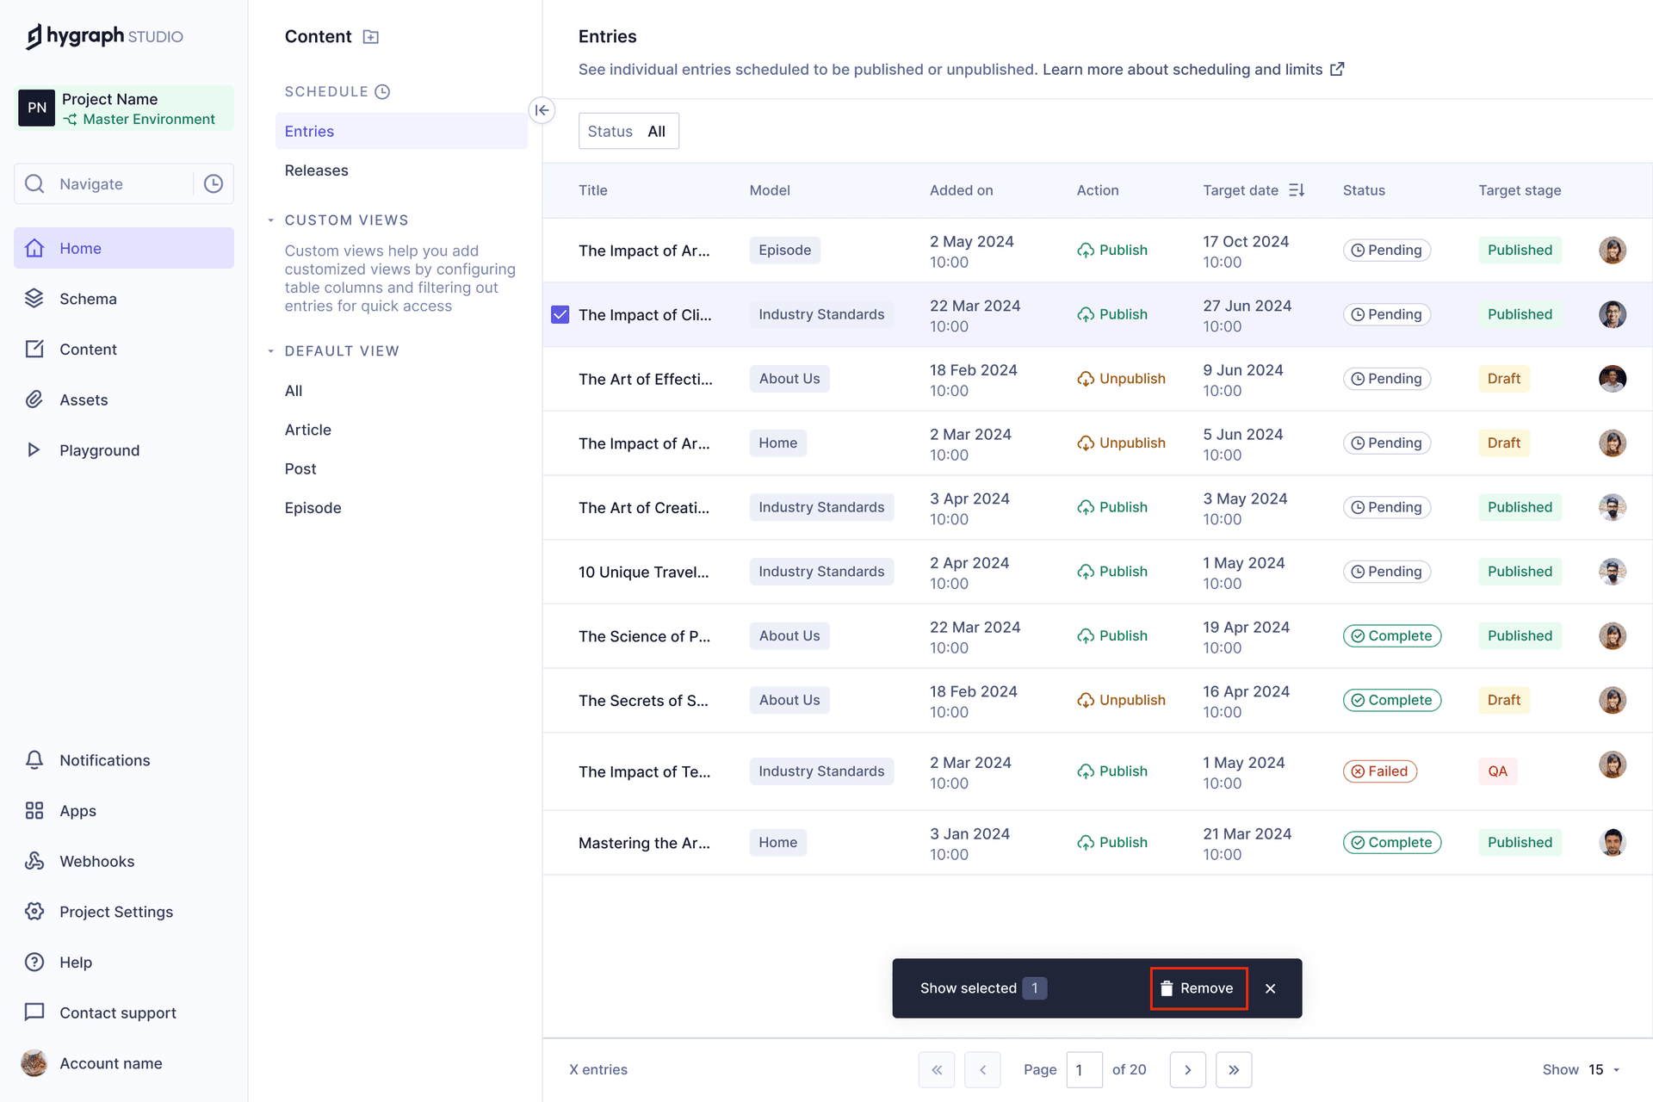Click the Assets paperclip icon

tap(34, 399)
